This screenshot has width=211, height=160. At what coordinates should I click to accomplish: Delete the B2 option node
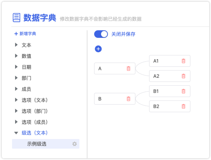point(184,106)
